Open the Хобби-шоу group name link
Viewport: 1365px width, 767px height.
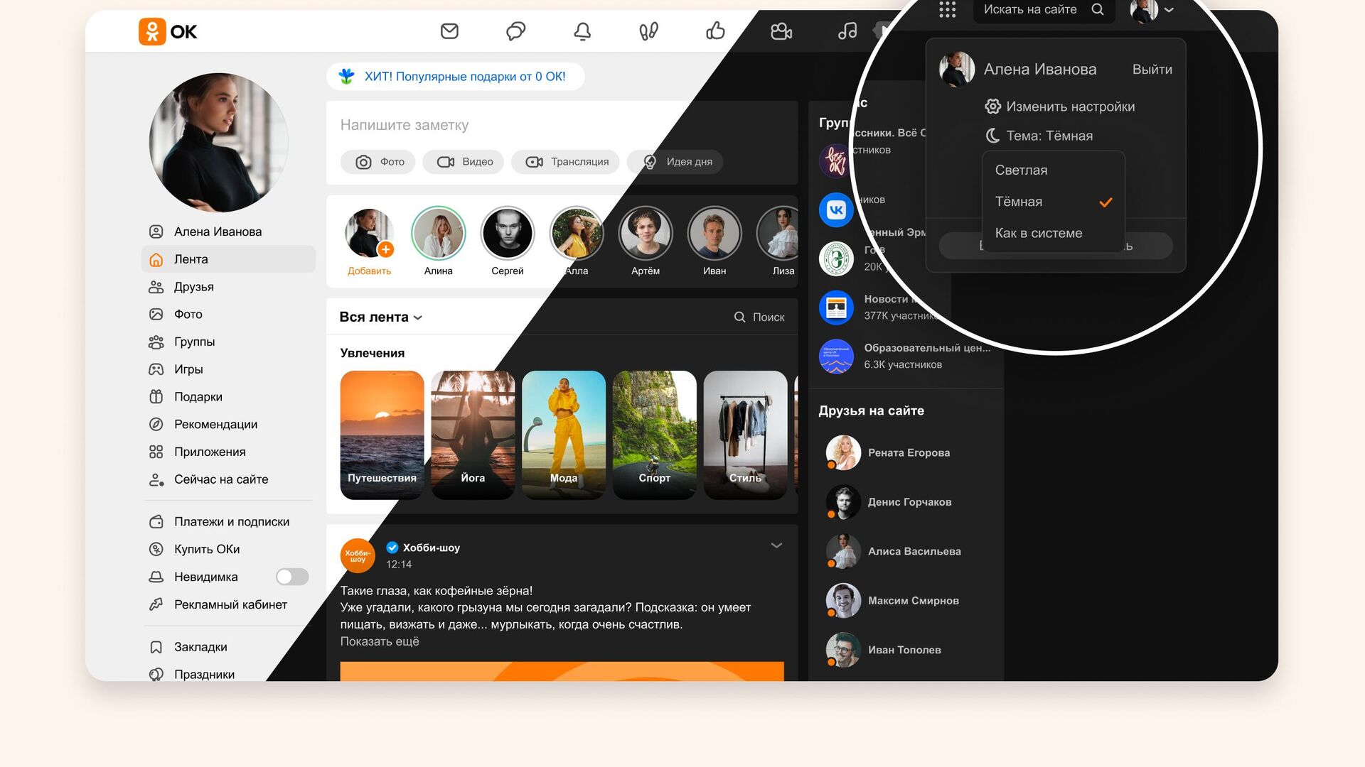pyautogui.click(x=432, y=548)
